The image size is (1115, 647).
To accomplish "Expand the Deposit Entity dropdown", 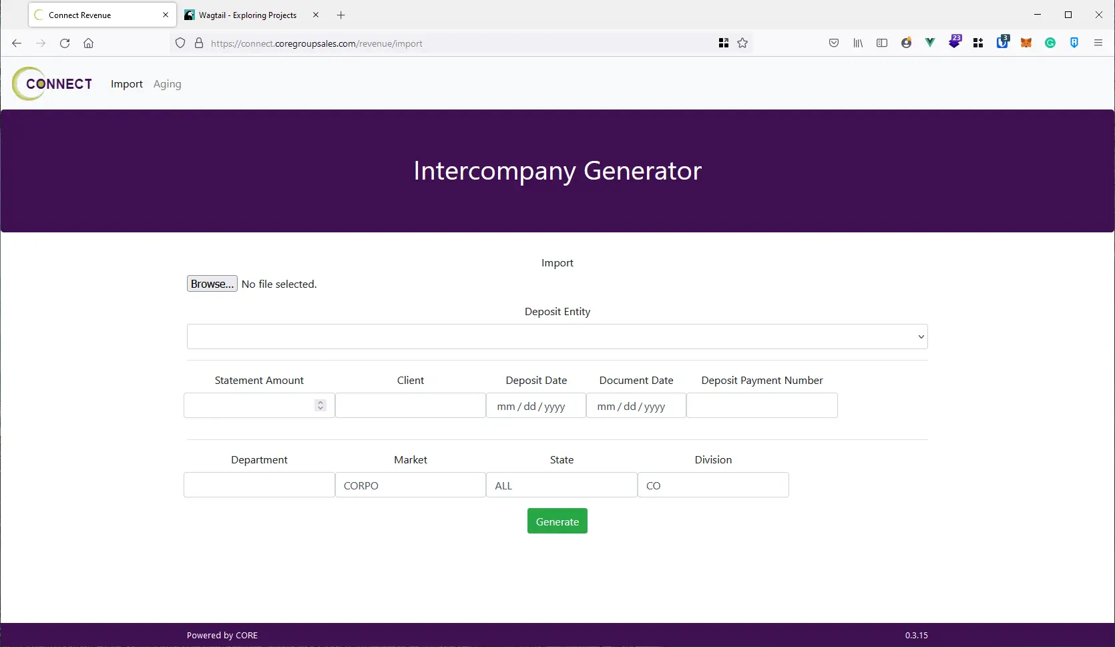I will 557,337.
